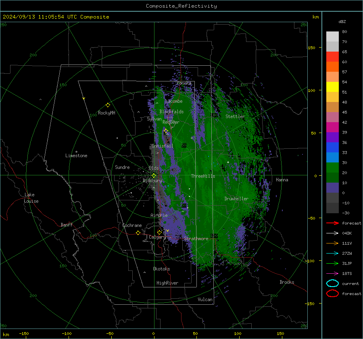Screen dimensions: 363x339
Task: Click the green 31JP arrow legend icon
Action: point(332,263)
